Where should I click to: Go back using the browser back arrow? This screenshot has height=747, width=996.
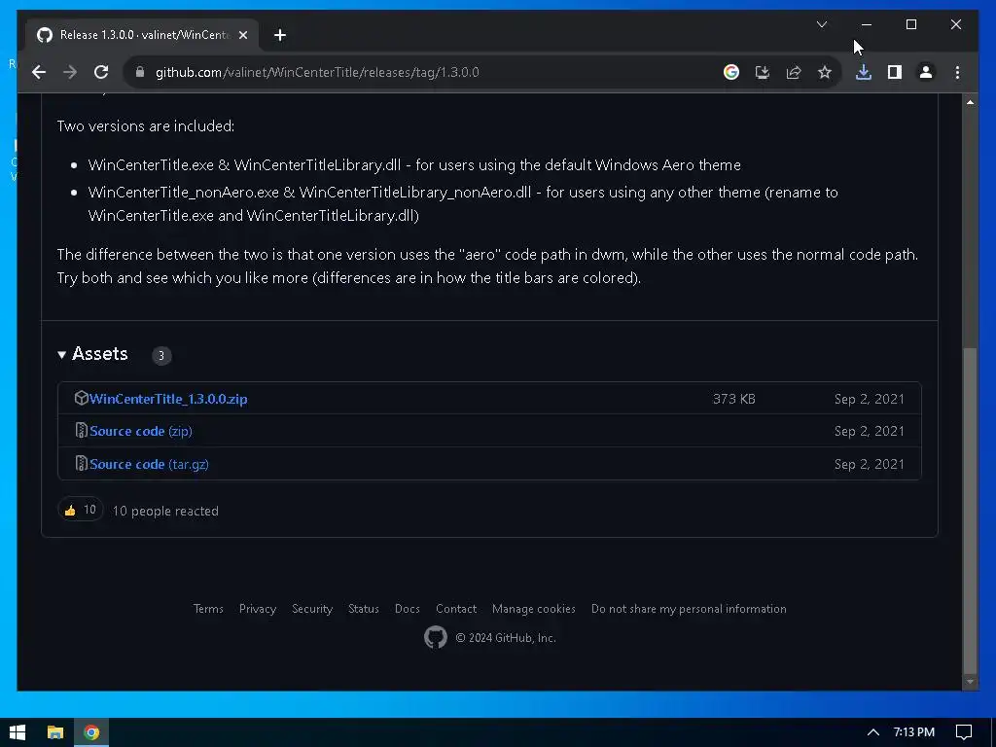39,72
